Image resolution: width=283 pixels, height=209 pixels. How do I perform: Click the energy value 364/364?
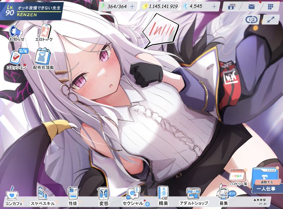117,7
